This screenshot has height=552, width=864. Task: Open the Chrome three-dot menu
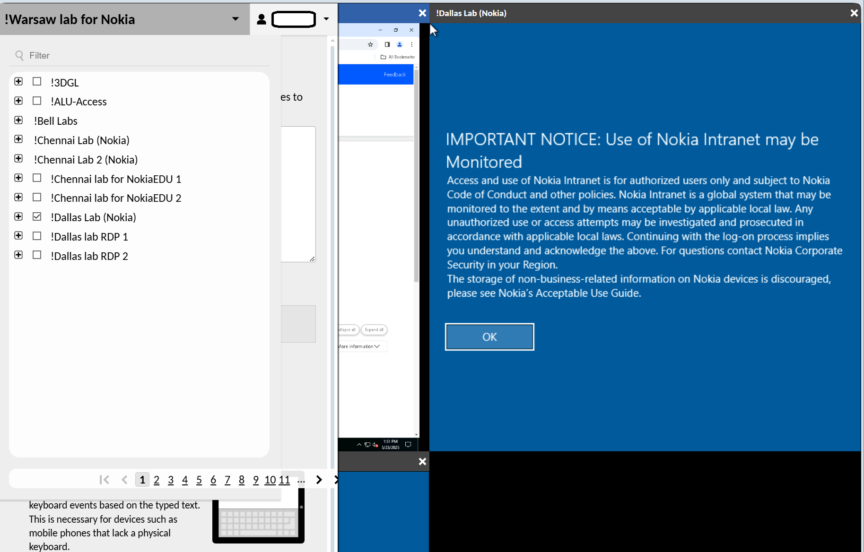pos(412,44)
